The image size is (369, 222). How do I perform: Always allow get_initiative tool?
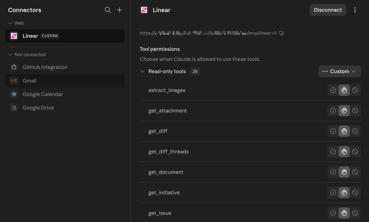click(333, 192)
